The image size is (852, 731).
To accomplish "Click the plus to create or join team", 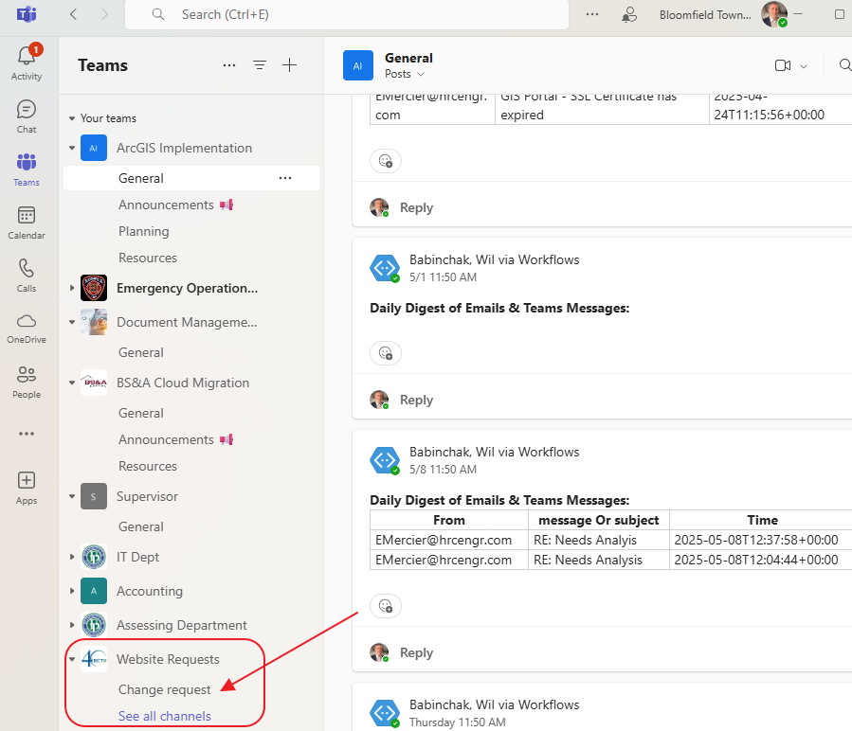I will coord(290,65).
